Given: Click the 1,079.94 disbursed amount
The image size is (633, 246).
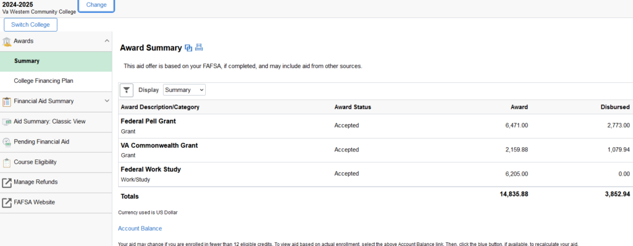Looking at the screenshot, I should tap(618, 150).
